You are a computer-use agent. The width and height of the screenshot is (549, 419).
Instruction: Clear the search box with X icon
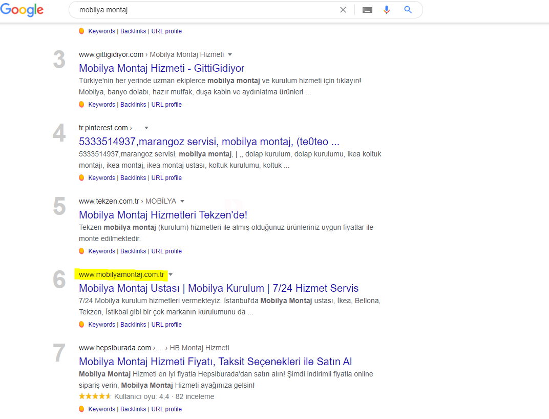point(343,10)
